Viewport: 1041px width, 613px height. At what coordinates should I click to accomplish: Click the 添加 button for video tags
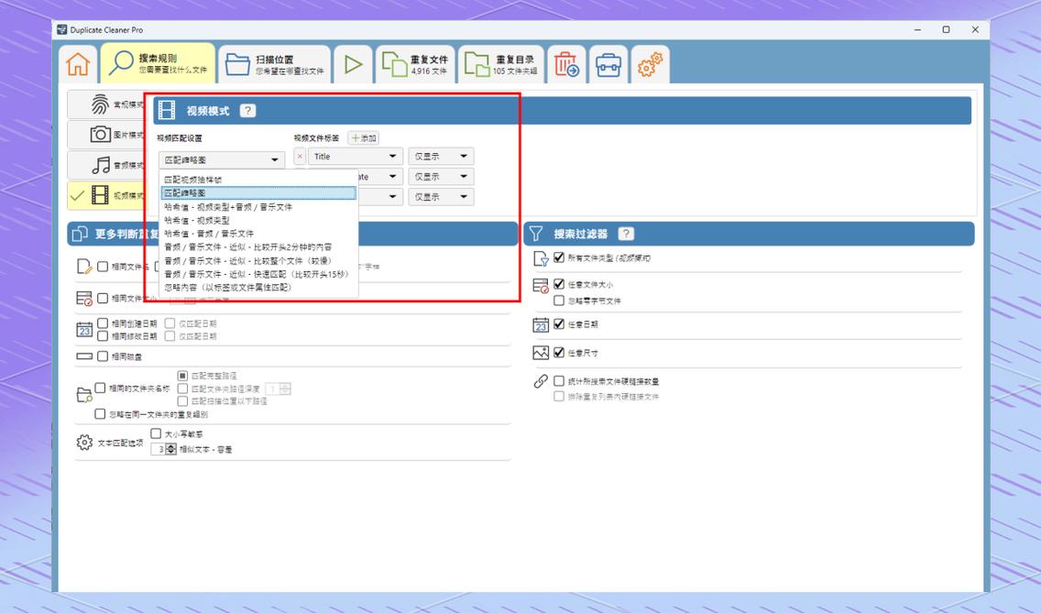(365, 137)
